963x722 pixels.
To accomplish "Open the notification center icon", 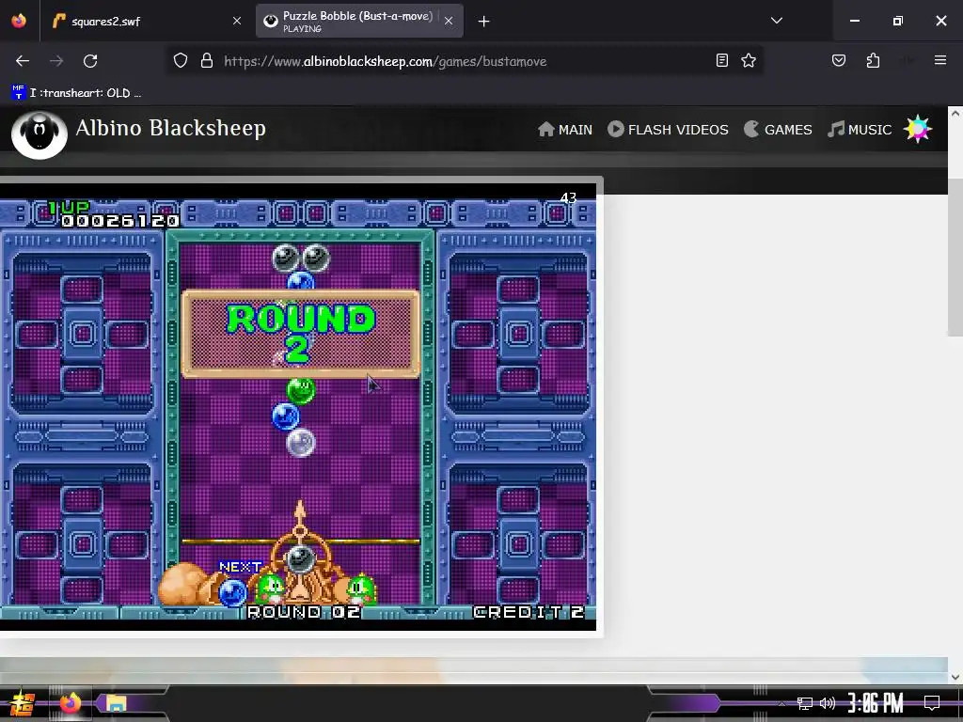I will click(x=932, y=703).
